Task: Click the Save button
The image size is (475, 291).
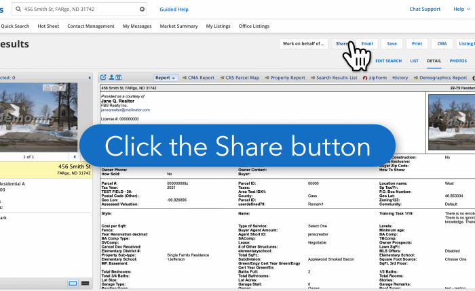Action: (392, 43)
